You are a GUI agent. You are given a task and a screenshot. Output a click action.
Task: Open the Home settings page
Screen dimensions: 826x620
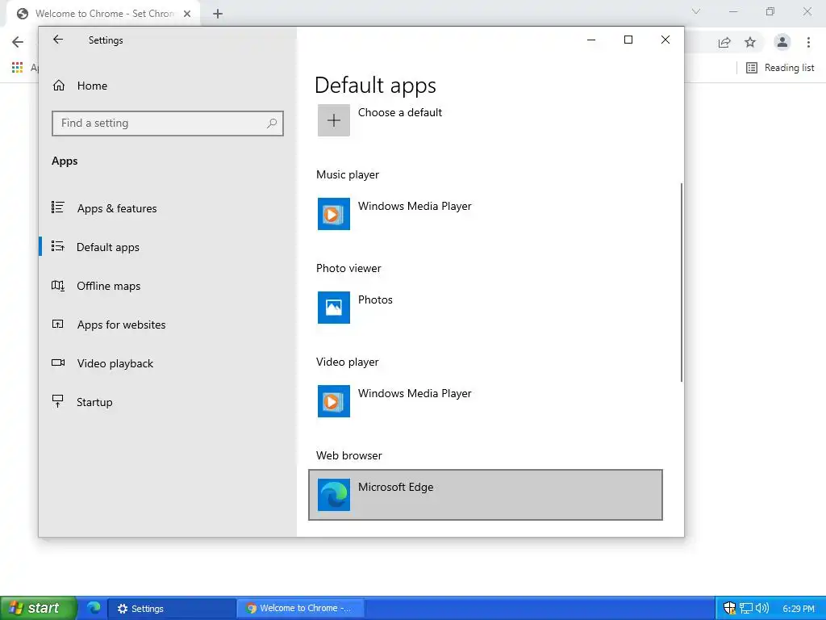pyautogui.click(x=80, y=86)
